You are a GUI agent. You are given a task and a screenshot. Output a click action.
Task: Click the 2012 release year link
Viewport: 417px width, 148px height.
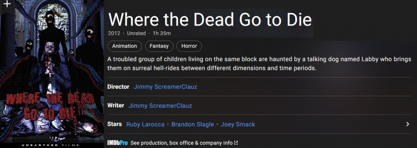(114, 33)
